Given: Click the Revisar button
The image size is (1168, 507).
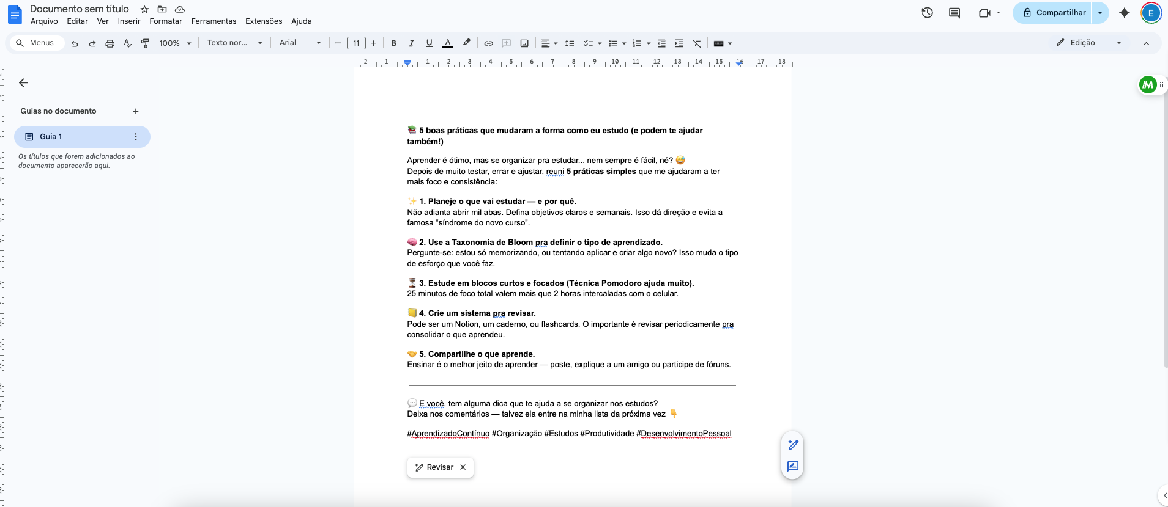Looking at the screenshot, I should click(434, 467).
